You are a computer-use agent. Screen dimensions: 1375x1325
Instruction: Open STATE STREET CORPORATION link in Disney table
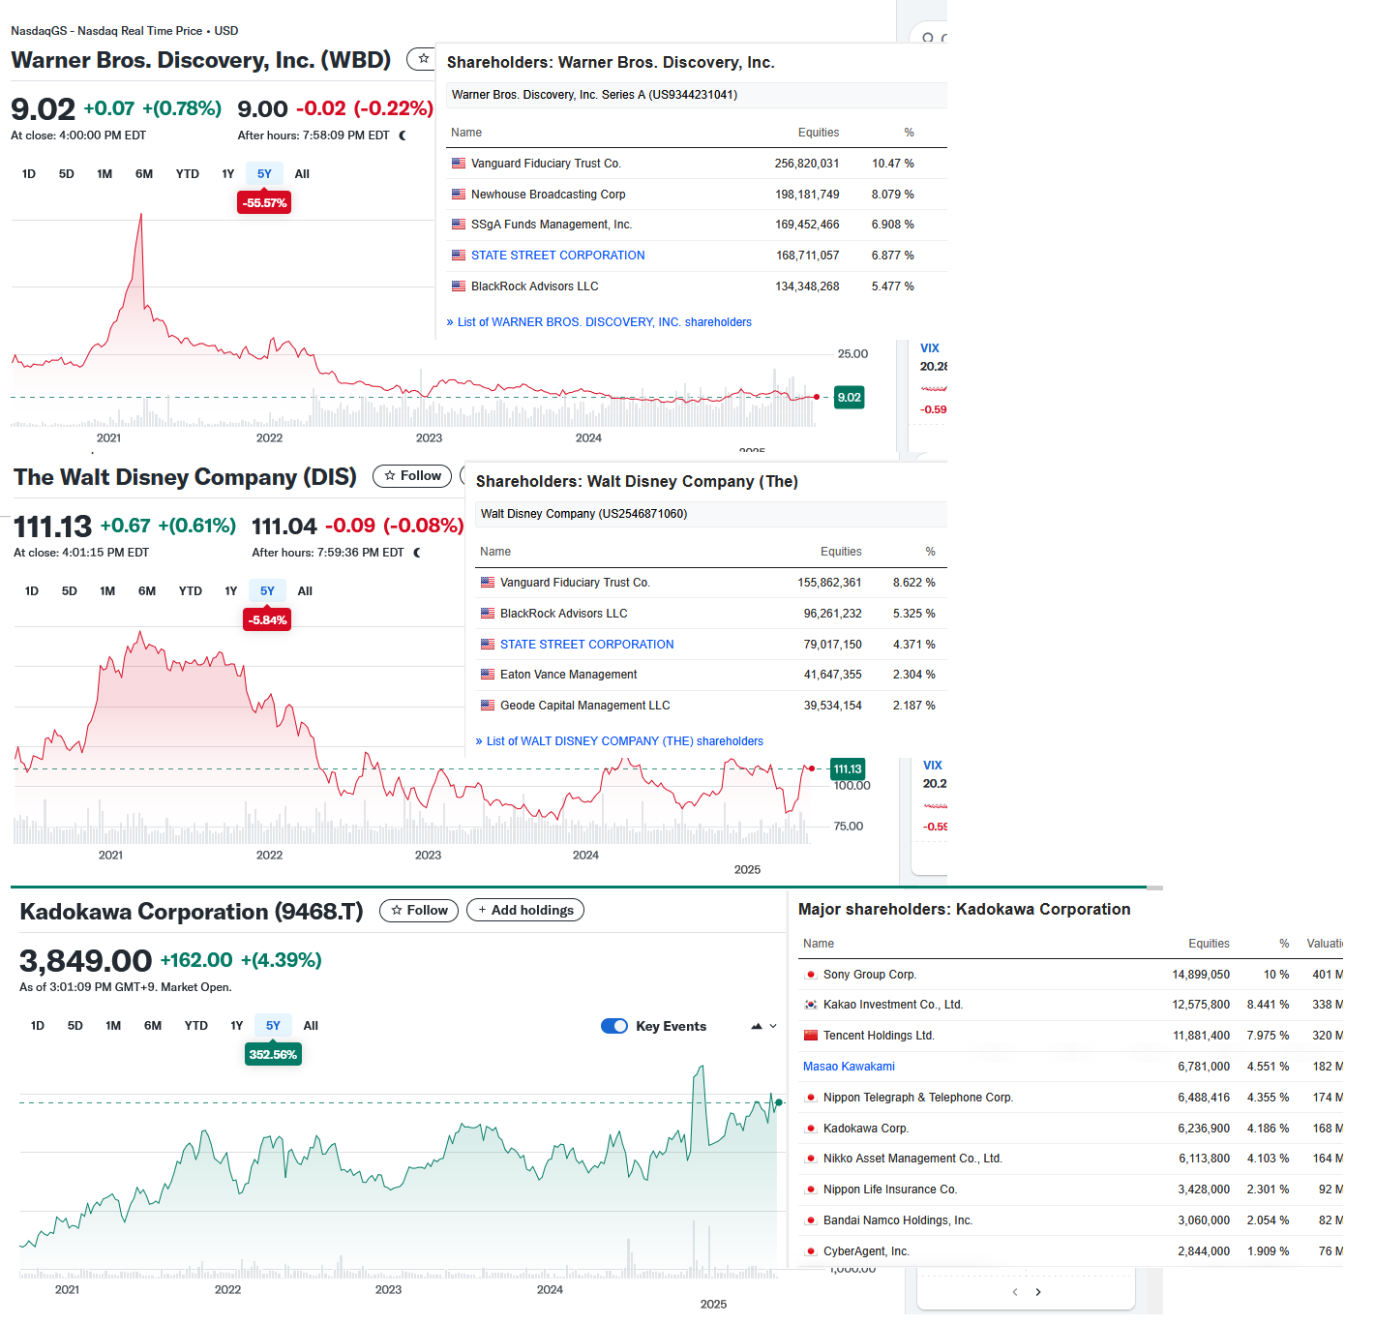[587, 645]
